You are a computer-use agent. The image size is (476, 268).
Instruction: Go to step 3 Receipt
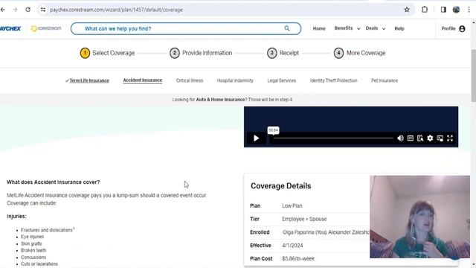tap(283, 53)
